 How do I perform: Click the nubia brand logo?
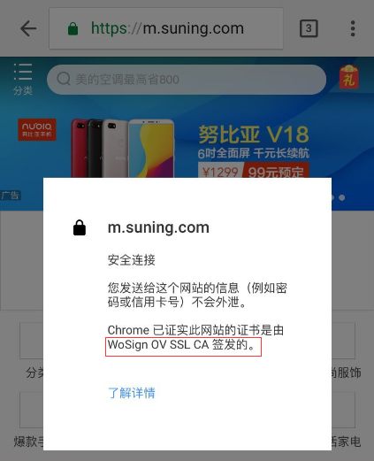37,129
